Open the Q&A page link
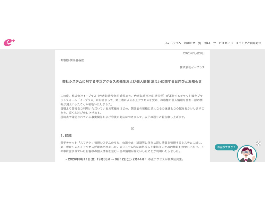 click(207, 43)
